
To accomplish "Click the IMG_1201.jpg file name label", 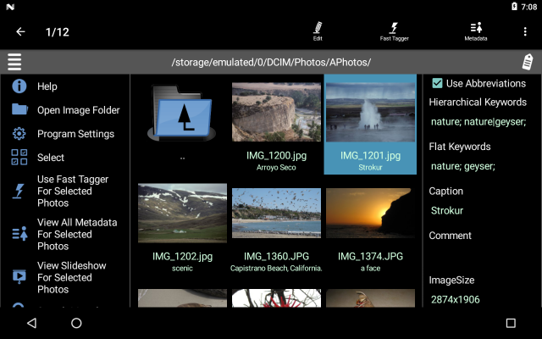I will (x=370, y=155).
